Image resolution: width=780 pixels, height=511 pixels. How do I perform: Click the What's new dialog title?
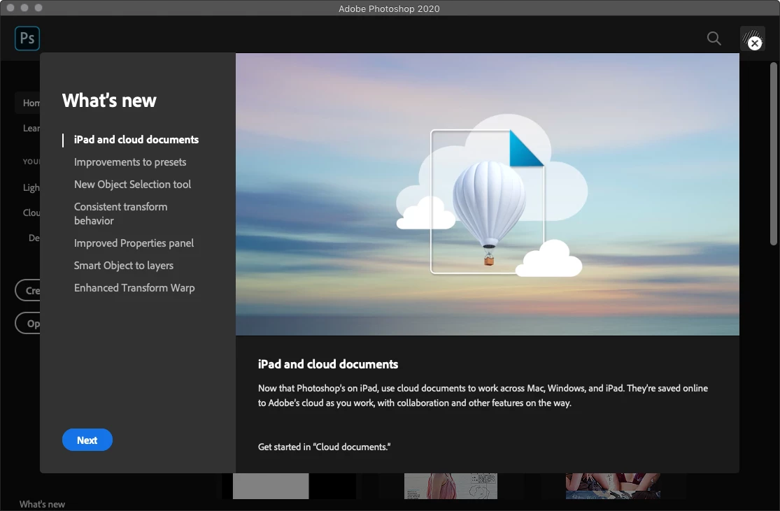pos(109,101)
